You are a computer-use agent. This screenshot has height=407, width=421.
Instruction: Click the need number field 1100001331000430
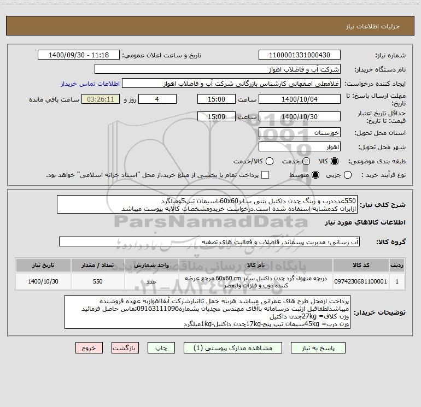pos(300,55)
